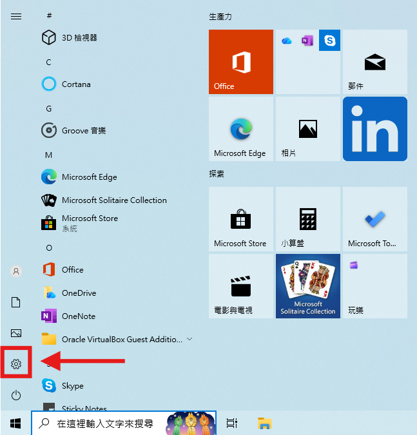Click the OneNote small tile in group

click(307, 41)
